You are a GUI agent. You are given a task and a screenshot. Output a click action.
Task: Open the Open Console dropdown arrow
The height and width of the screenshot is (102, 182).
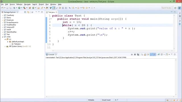[x=169, y=54]
